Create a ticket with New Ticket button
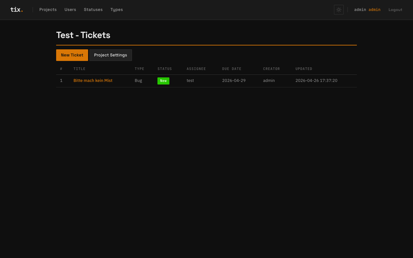 pyautogui.click(x=72, y=55)
